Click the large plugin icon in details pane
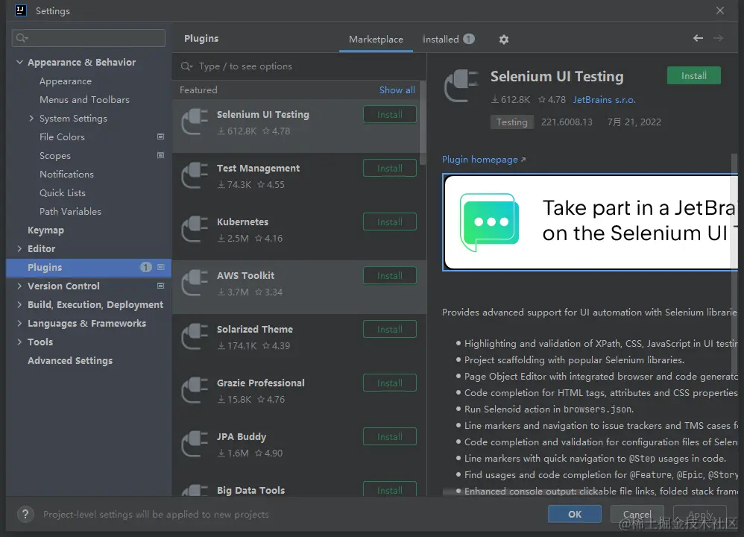This screenshot has width=744, height=537. (461, 86)
